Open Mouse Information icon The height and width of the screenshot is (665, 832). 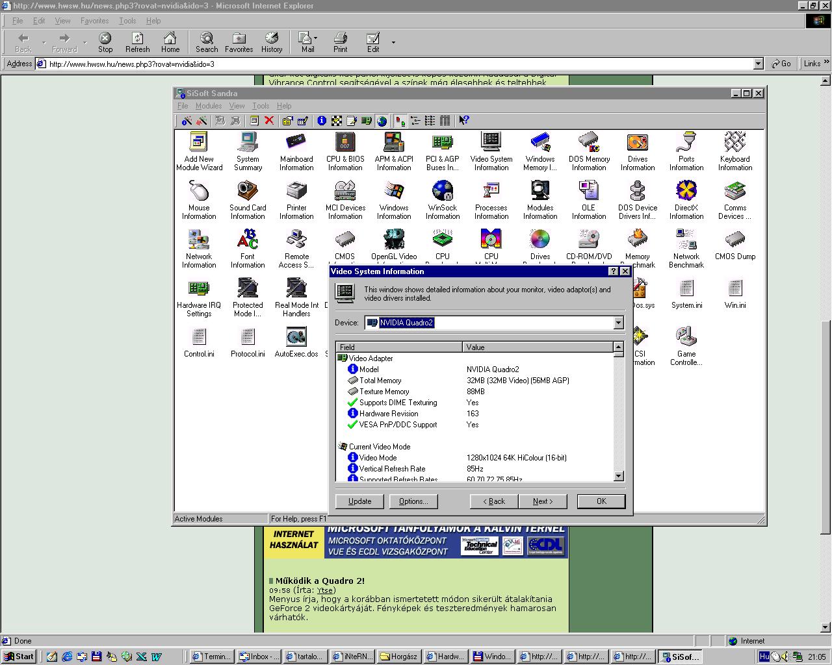(x=199, y=199)
